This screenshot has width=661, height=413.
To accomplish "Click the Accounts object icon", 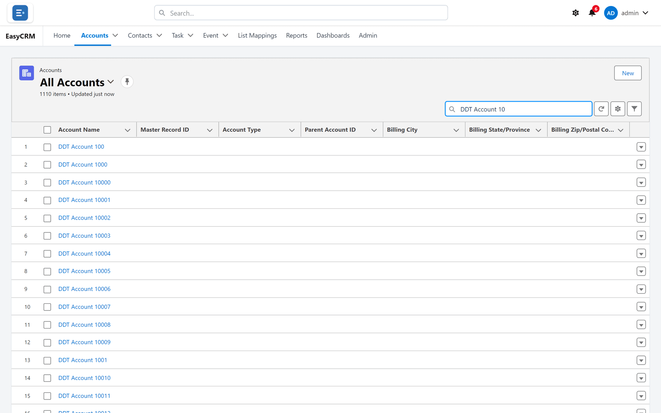I will pyautogui.click(x=26, y=73).
